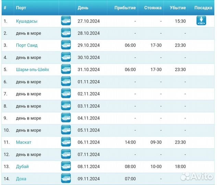Open the Кушадасы port link
The height and width of the screenshot is (185, 217).
point(27,21)
